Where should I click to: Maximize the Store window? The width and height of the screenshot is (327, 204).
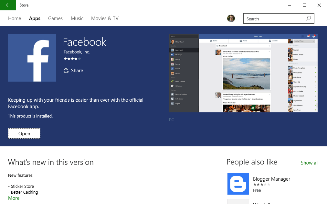point(304,5)
